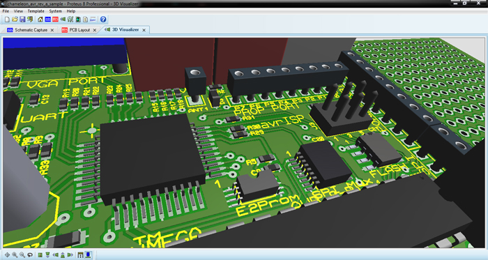Toggle the height clearance icon in bottom toolbar

point(81,255)
